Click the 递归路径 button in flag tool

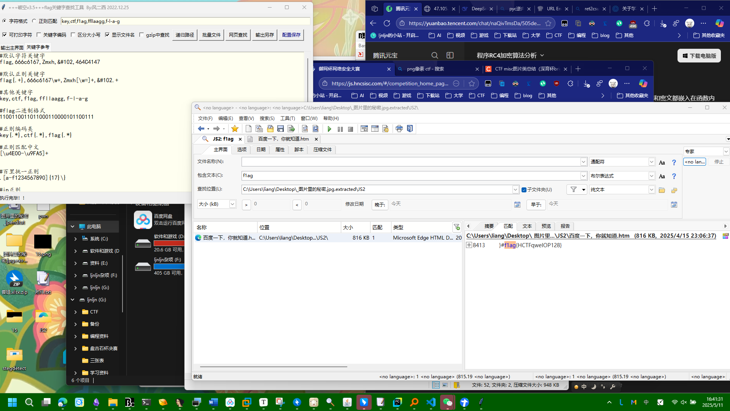(x=185, y=35)
